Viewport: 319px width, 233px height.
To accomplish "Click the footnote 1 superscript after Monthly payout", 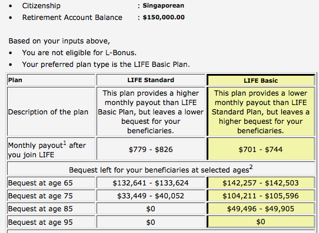I will pos(65,143).
